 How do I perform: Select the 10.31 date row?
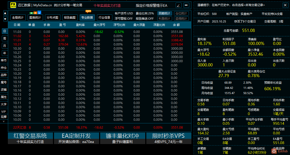[x=99, y=44]
